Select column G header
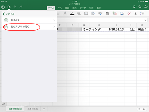 84,25
